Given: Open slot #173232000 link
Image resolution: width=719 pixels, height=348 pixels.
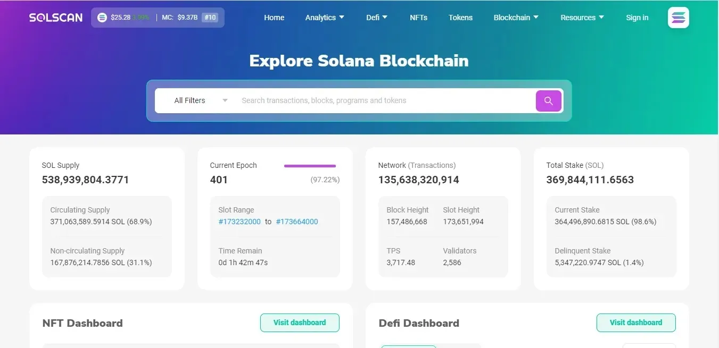Looking at the screenshot, I should [239, 222].
